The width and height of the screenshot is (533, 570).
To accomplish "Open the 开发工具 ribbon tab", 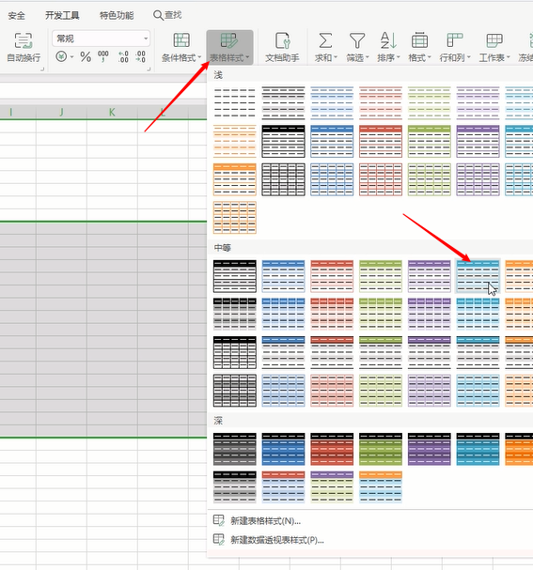I will point(62,16).
